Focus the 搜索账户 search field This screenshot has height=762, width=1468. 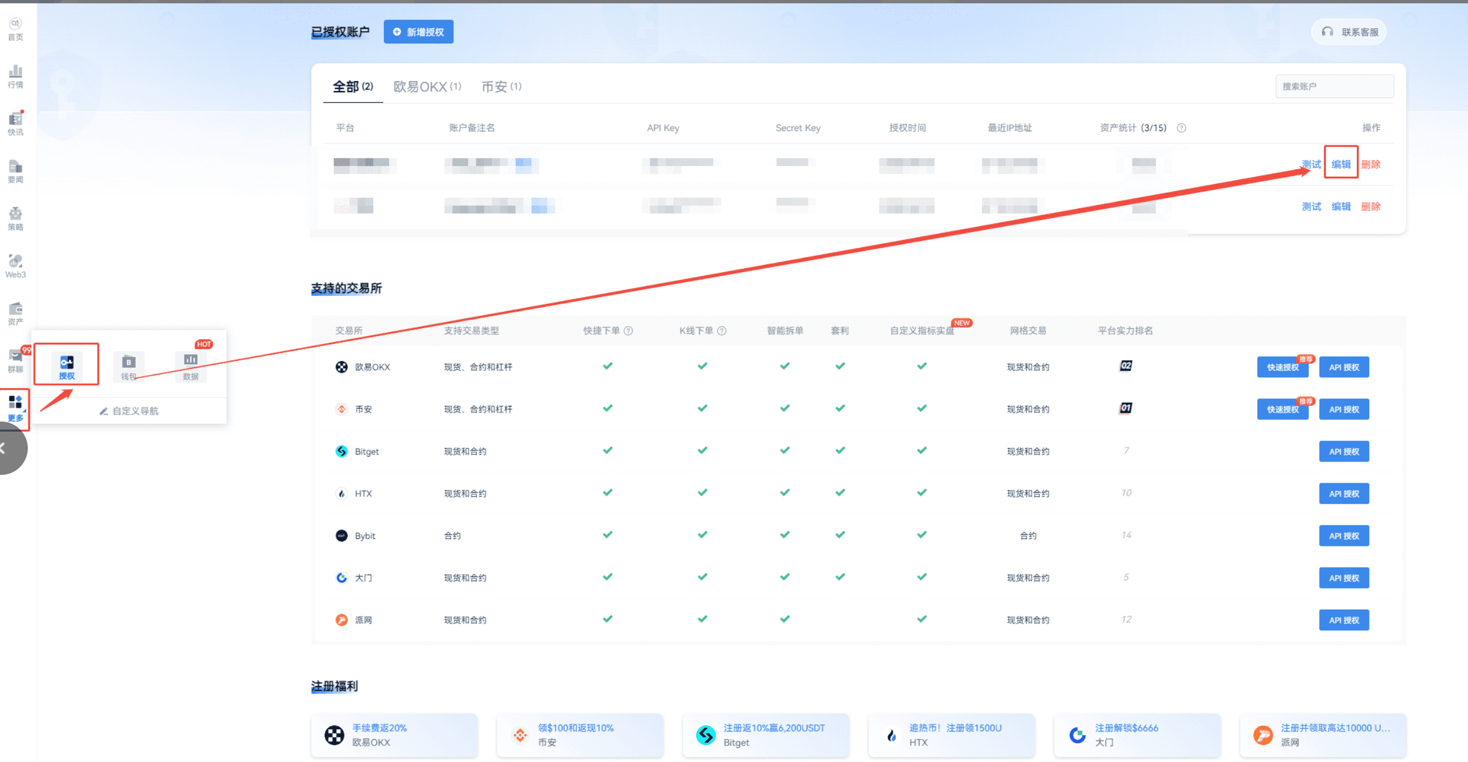point(1335,87)
